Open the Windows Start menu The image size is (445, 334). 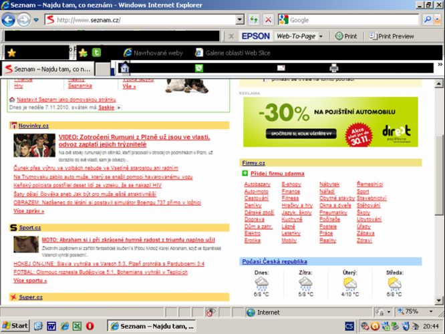15,326
